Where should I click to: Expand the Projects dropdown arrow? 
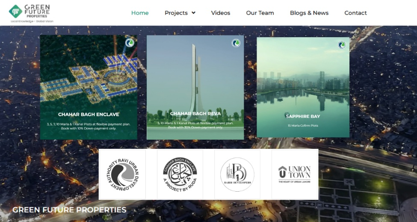193,13
